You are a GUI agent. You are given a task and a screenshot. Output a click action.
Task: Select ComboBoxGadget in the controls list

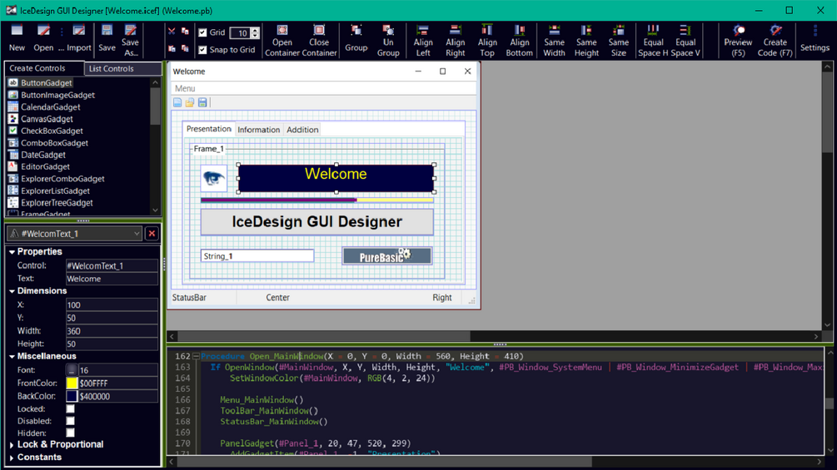click(54, 143)
